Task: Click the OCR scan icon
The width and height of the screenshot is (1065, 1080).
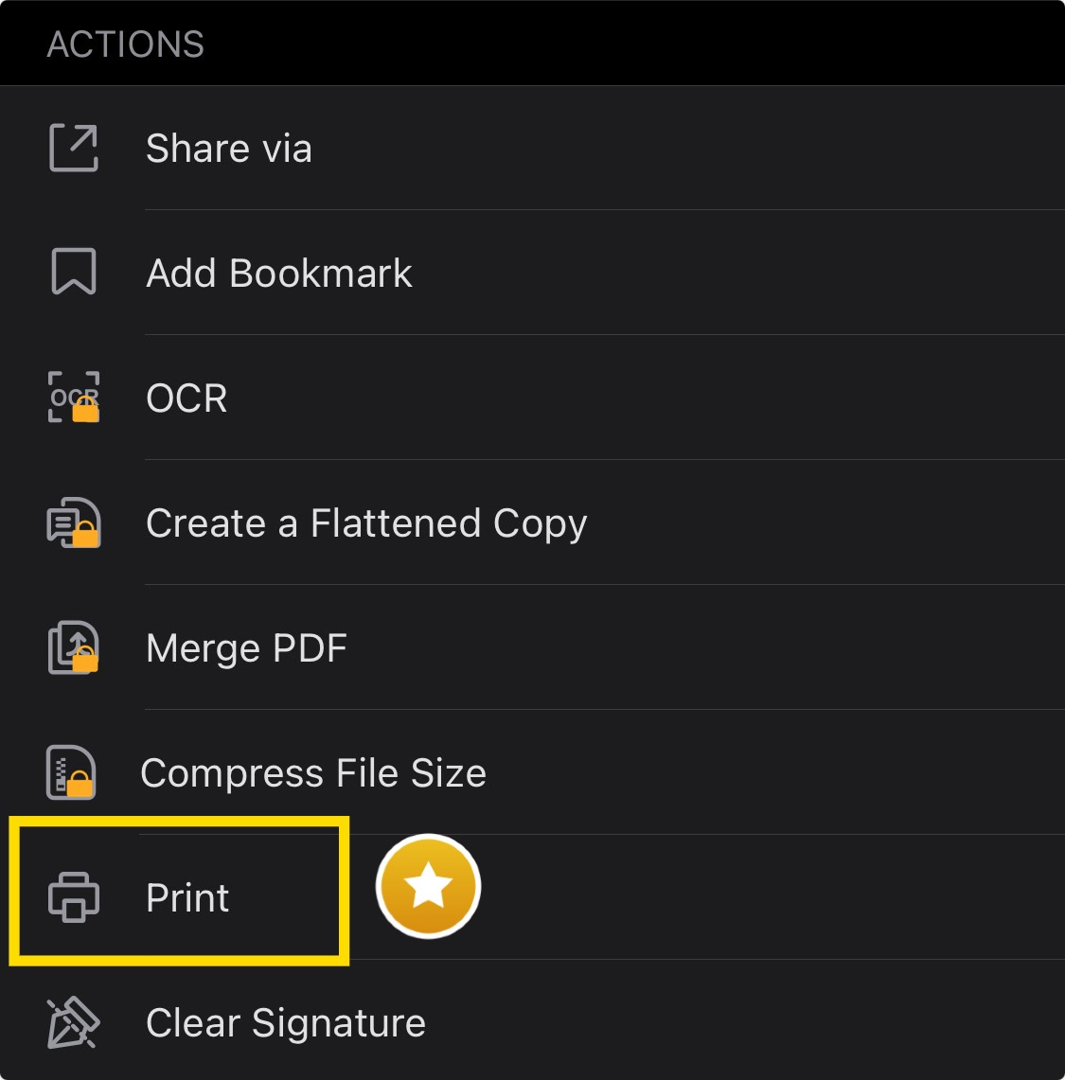Action: [x=73, y=398]
